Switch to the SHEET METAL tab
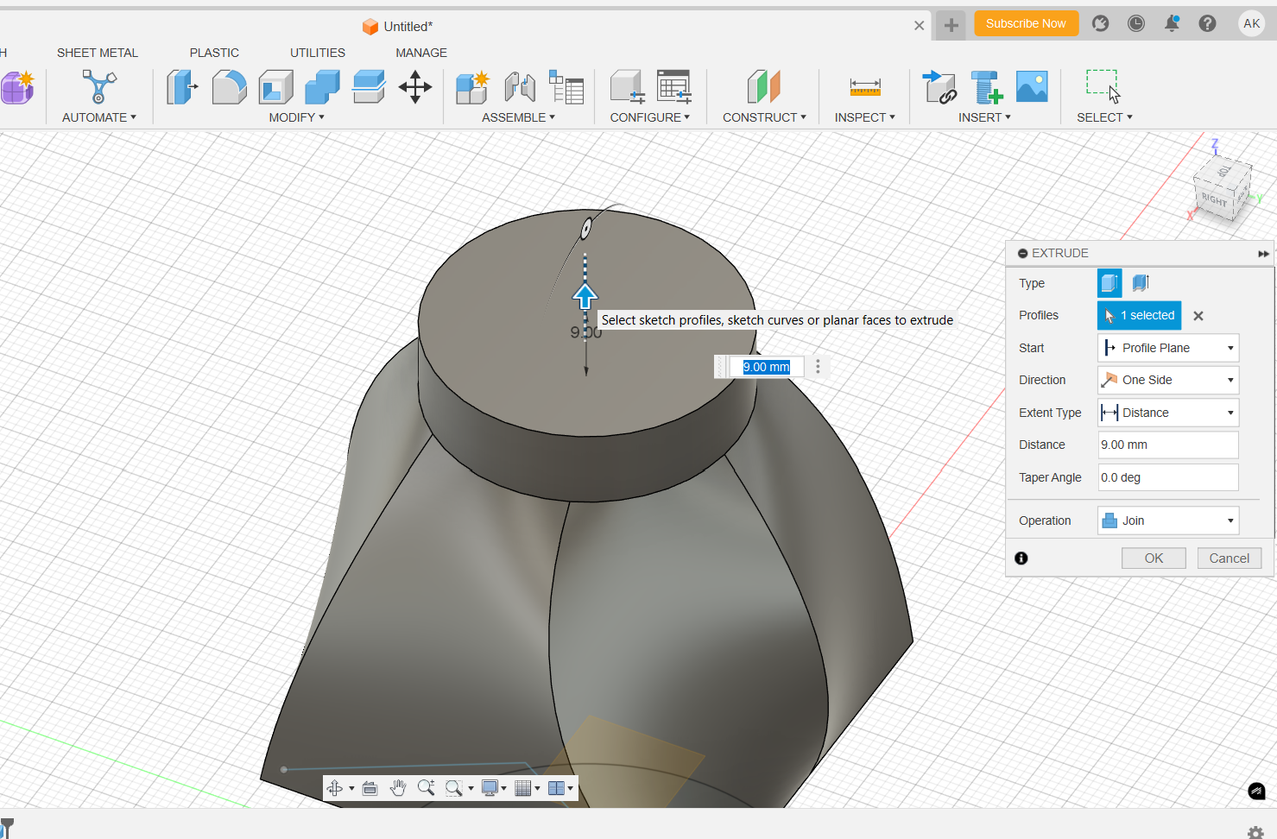Viewport: 1277px width, 839px height. (x=98, y=53)
